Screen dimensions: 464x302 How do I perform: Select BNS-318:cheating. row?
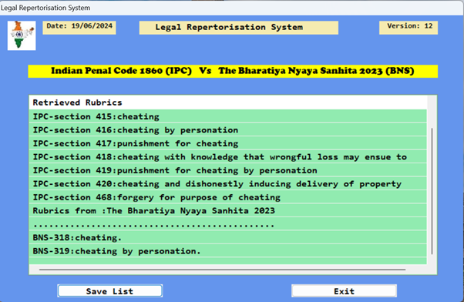click(x=228, y=237)
